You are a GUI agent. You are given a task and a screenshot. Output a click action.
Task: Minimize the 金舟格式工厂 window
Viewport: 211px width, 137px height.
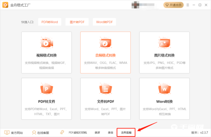pos(194,5)
